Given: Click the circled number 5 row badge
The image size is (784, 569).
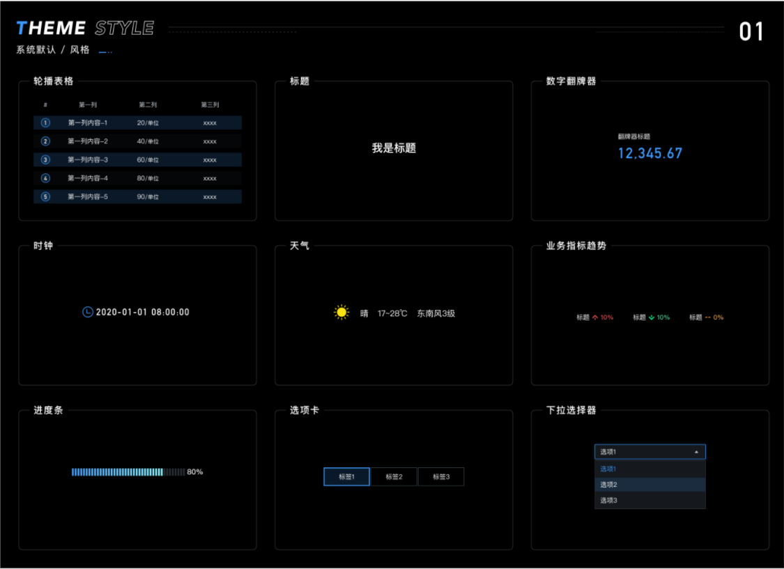Looking at the screenshot, I should point(45,196).
